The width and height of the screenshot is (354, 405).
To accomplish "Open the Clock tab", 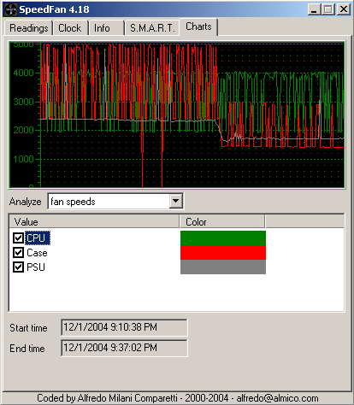I will click(x=70, y=28).
